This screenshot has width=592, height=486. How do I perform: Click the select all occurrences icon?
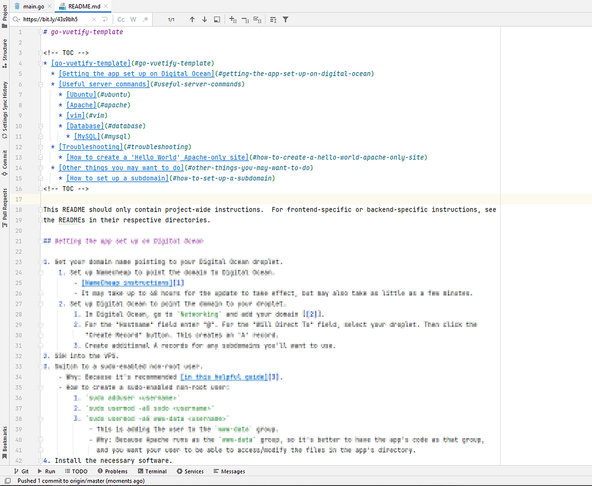coord(257,20)
